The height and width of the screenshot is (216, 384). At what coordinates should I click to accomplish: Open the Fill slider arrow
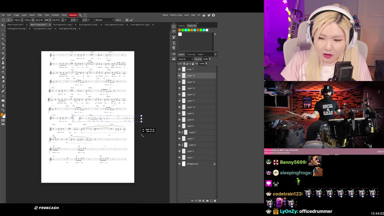[x=206, y=64]
